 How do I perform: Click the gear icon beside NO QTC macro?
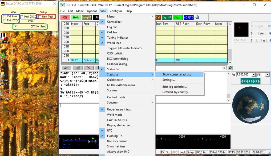click(x=197, y=17)
